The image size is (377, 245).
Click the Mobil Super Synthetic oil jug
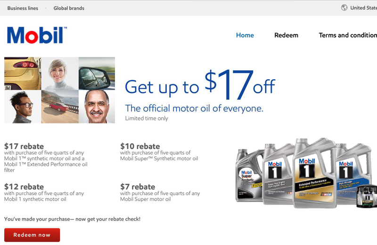click(249, 176)
